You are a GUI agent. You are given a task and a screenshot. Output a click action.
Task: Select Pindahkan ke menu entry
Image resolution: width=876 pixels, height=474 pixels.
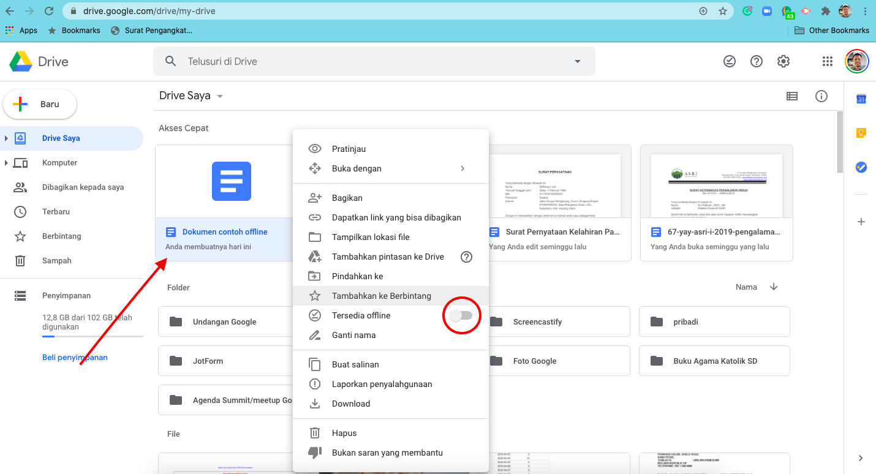[x=391, y=276]
